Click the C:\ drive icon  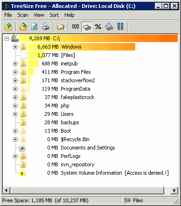pyautogui.click(x=15, y=38)
